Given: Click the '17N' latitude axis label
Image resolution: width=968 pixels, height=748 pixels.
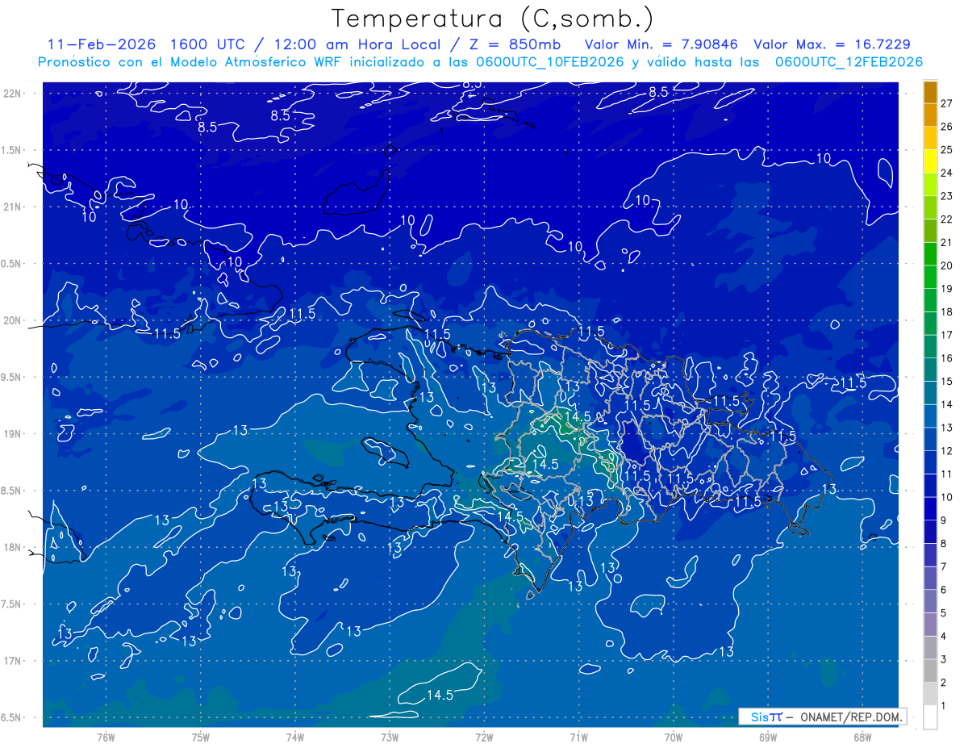Looking at the screenshot, I should pyautogui.click(x=13, y=661).
